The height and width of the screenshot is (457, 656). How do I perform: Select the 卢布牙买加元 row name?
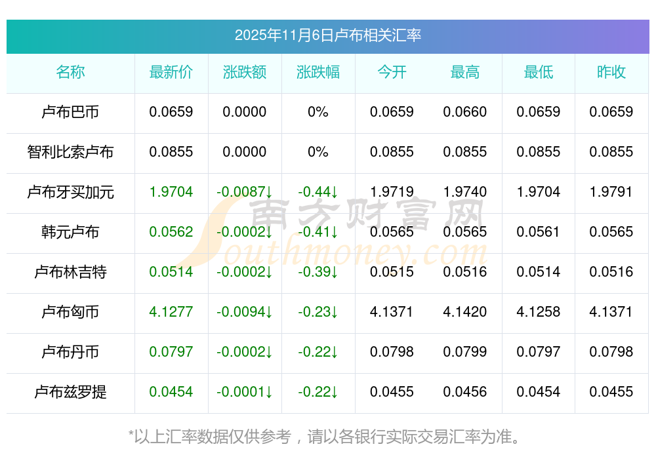[x=70, y=192]
